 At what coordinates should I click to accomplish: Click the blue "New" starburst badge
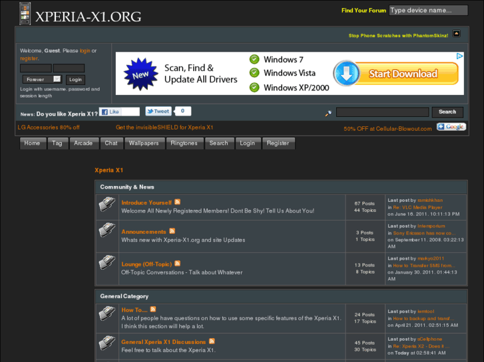[140, 74]
